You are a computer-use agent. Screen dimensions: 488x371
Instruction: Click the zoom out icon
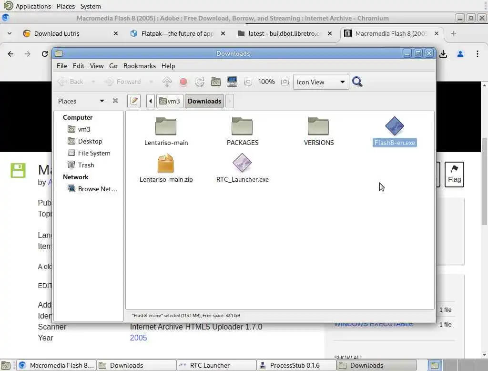[248, 82]
